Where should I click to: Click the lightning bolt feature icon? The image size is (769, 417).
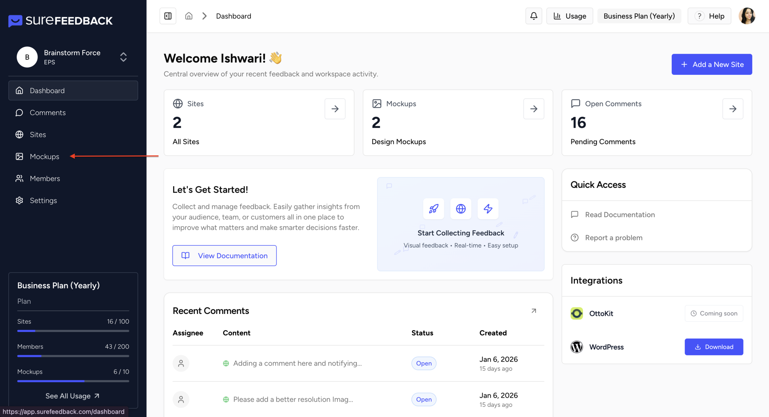(488, 208)
